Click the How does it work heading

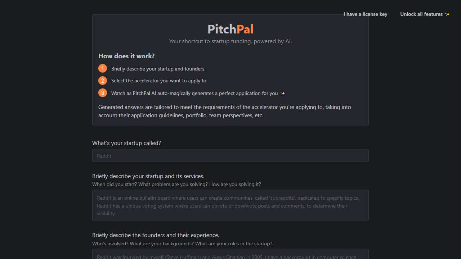[126, 56]
